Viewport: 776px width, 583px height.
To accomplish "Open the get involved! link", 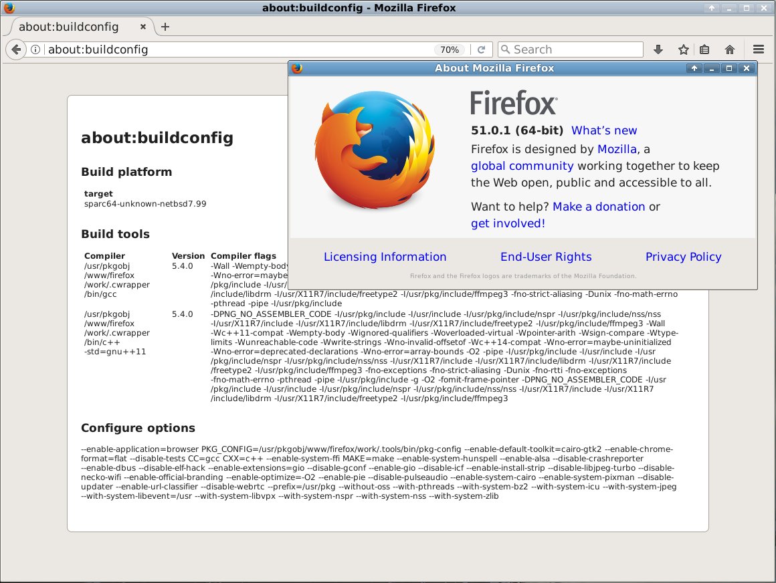I will 508,223.
